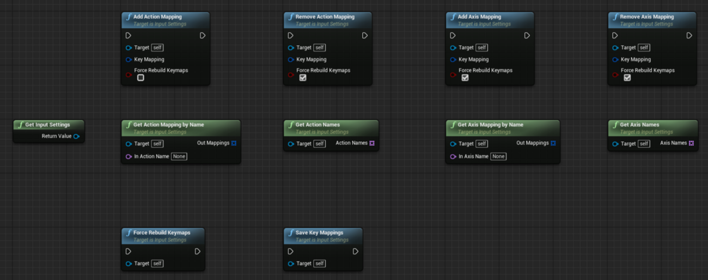Image resolution: width=708 pixels, height=280 pixels.
Task: Click the Target pin on Remove Action Mapping
Action: point(291,48)
